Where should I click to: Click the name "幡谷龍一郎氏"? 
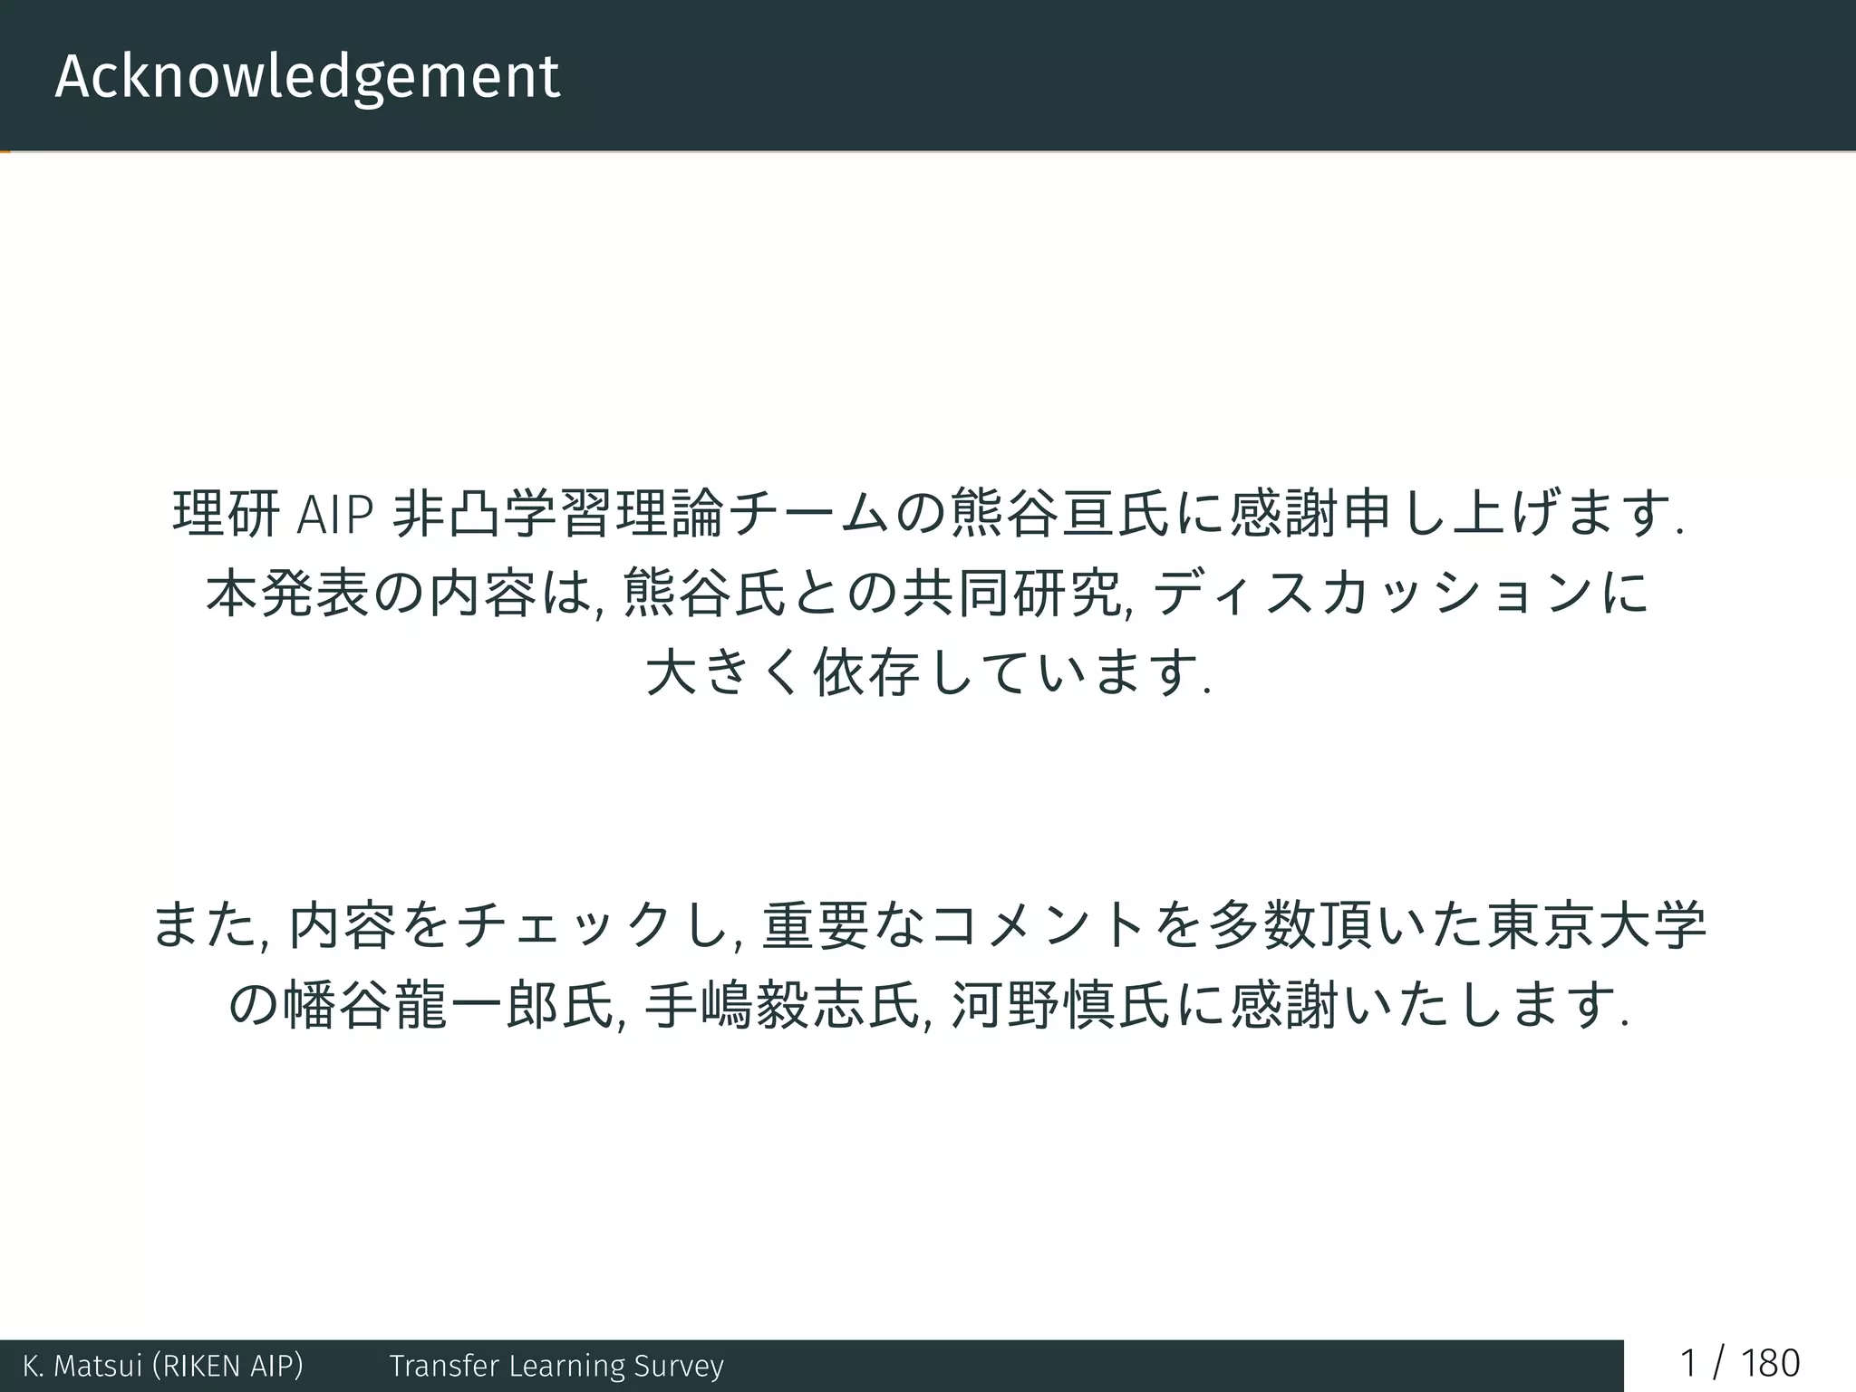(449, 1006)
